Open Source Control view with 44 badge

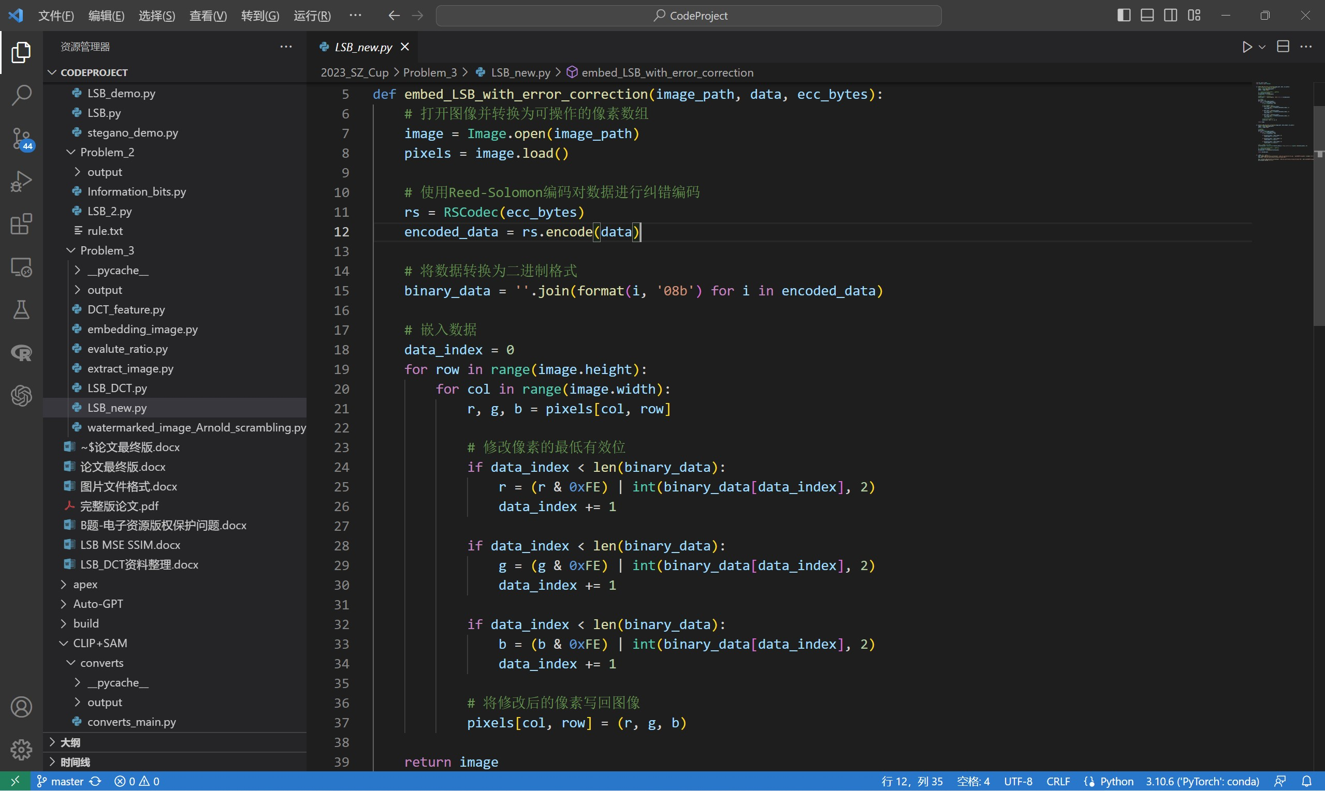coord(21,139)
